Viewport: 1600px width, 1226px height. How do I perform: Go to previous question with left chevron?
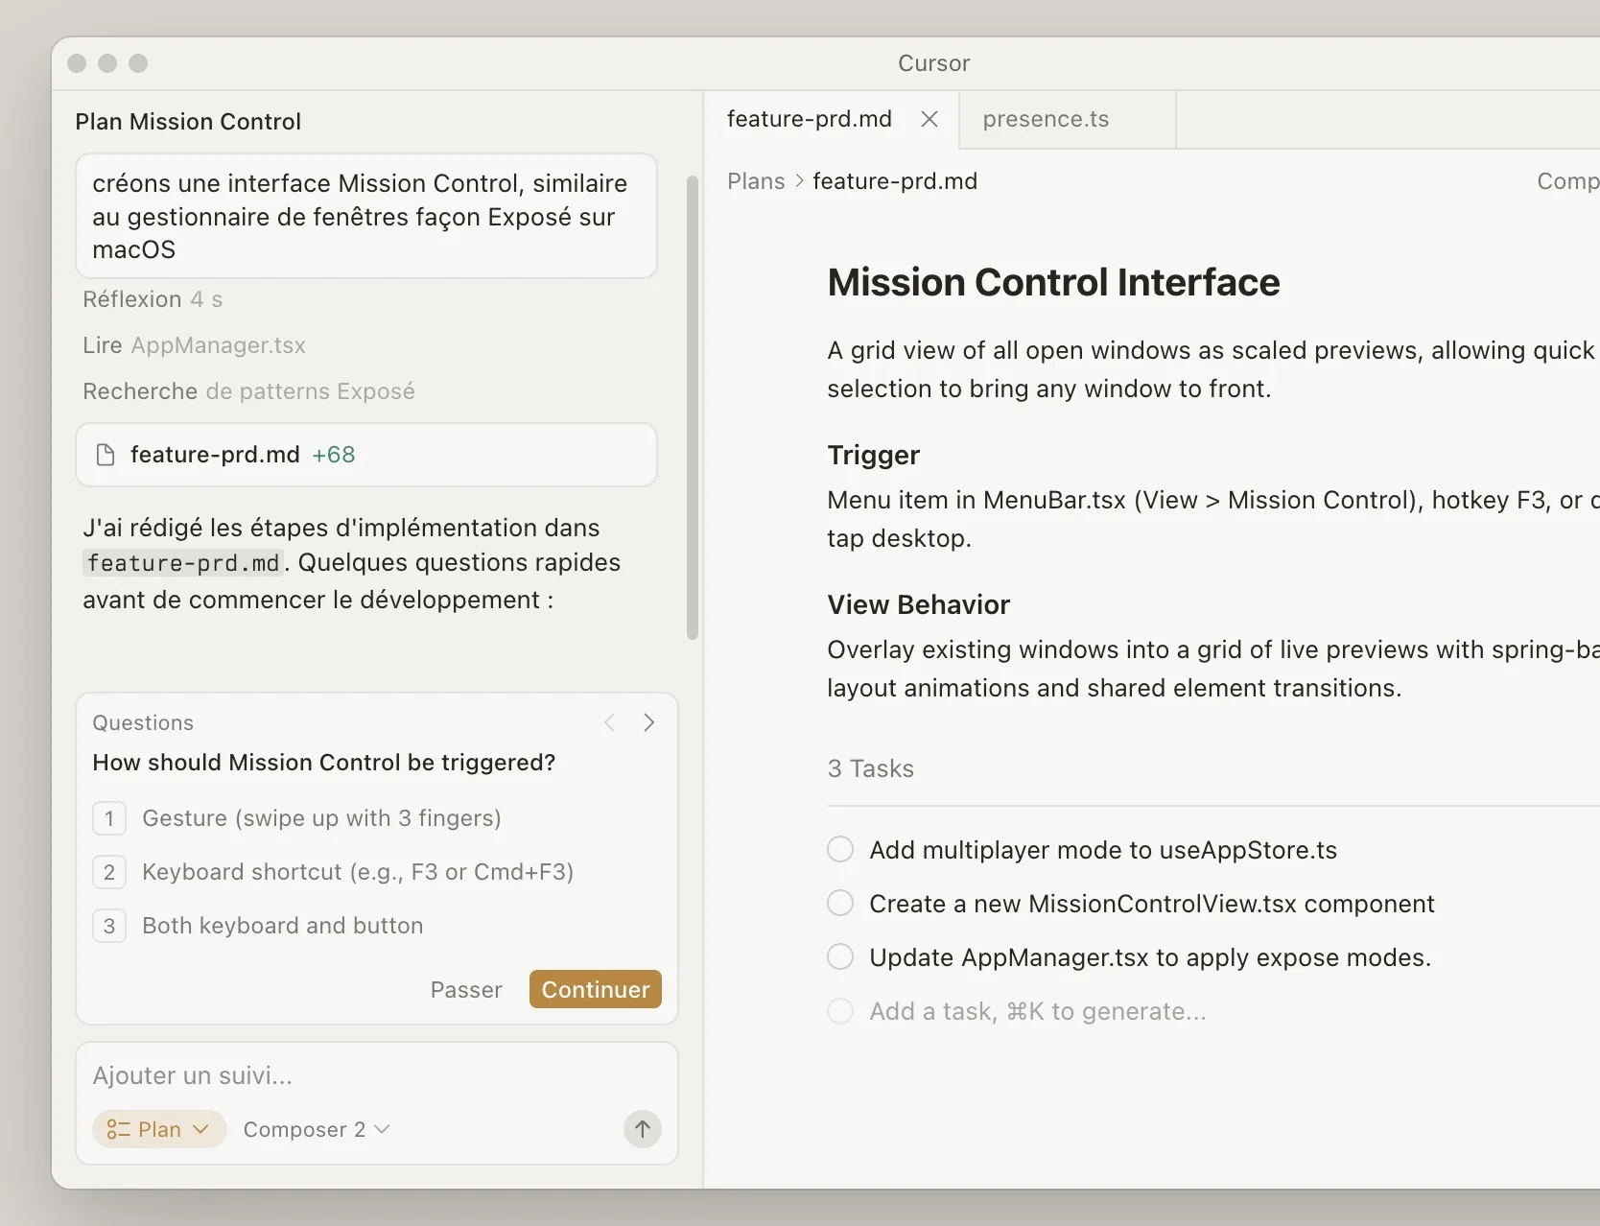click(x=610, y=722)
